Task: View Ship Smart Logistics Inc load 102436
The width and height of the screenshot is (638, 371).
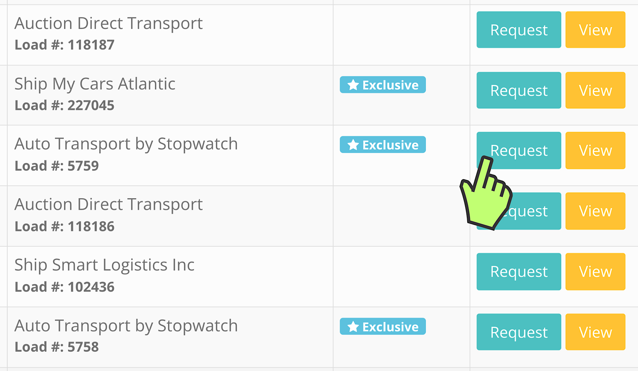Action: pos(595,271)
